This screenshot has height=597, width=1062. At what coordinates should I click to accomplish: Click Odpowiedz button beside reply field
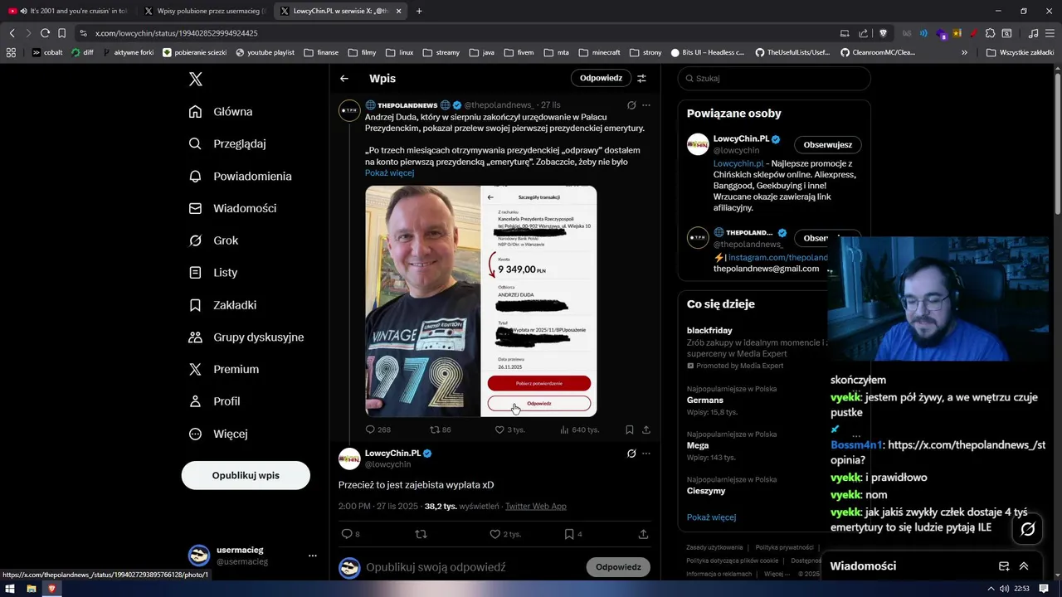618,567
